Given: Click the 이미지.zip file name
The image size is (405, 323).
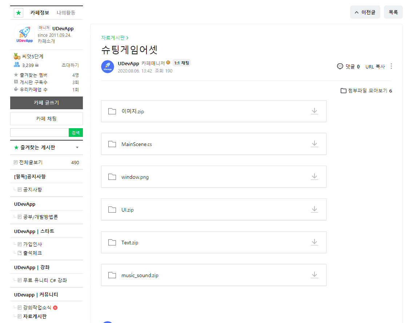Looking at the screenshot, I should [x=133, y=111].
